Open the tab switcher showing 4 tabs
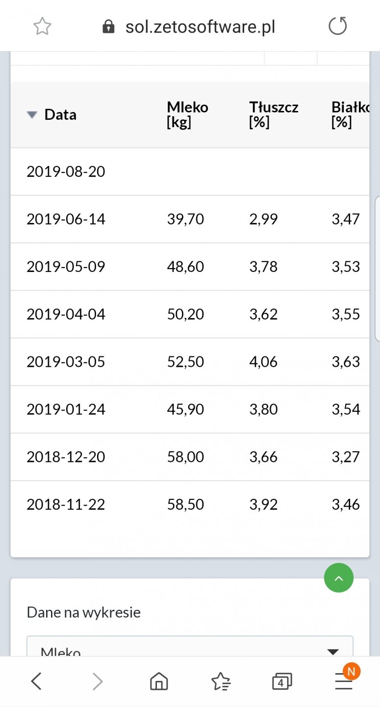Screen dimensions: 380x707 (281, 681)
